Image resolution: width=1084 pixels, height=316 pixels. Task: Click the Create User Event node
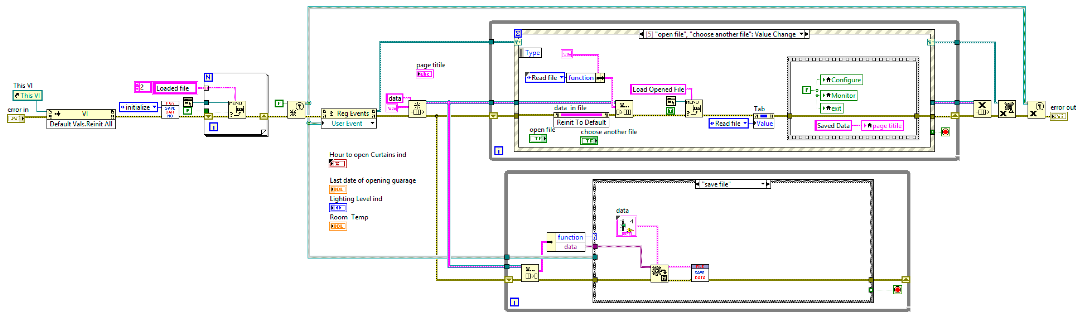click(x=296, y=110)
